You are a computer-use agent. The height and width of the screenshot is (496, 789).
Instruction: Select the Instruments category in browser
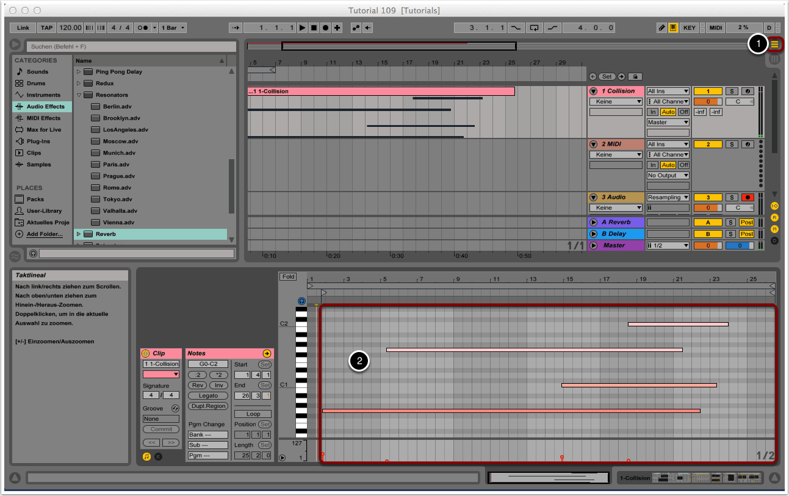[x=43, y=95]
